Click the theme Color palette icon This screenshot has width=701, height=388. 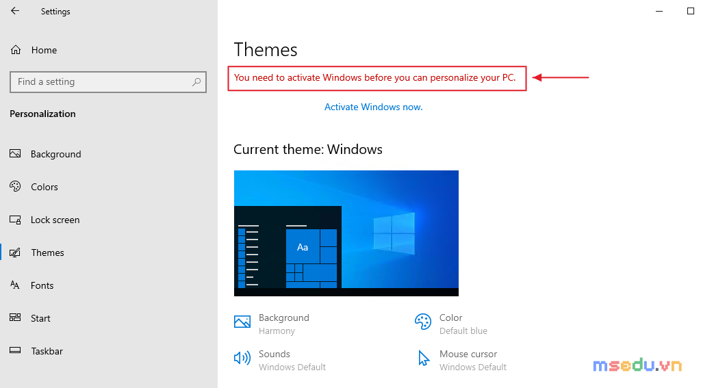[x=423, y=322]
